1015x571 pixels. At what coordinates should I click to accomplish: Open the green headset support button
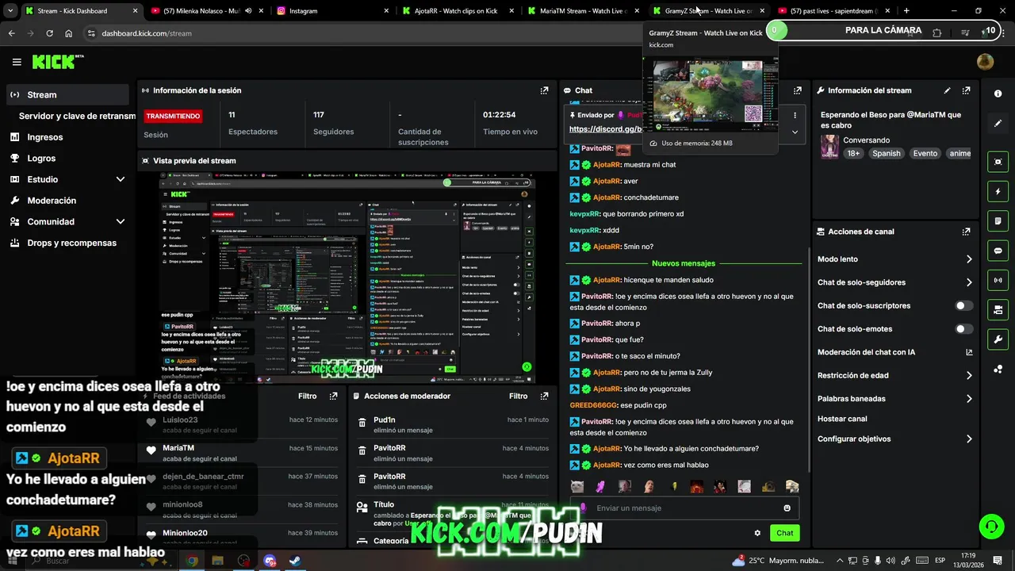(x=990, y=526)
